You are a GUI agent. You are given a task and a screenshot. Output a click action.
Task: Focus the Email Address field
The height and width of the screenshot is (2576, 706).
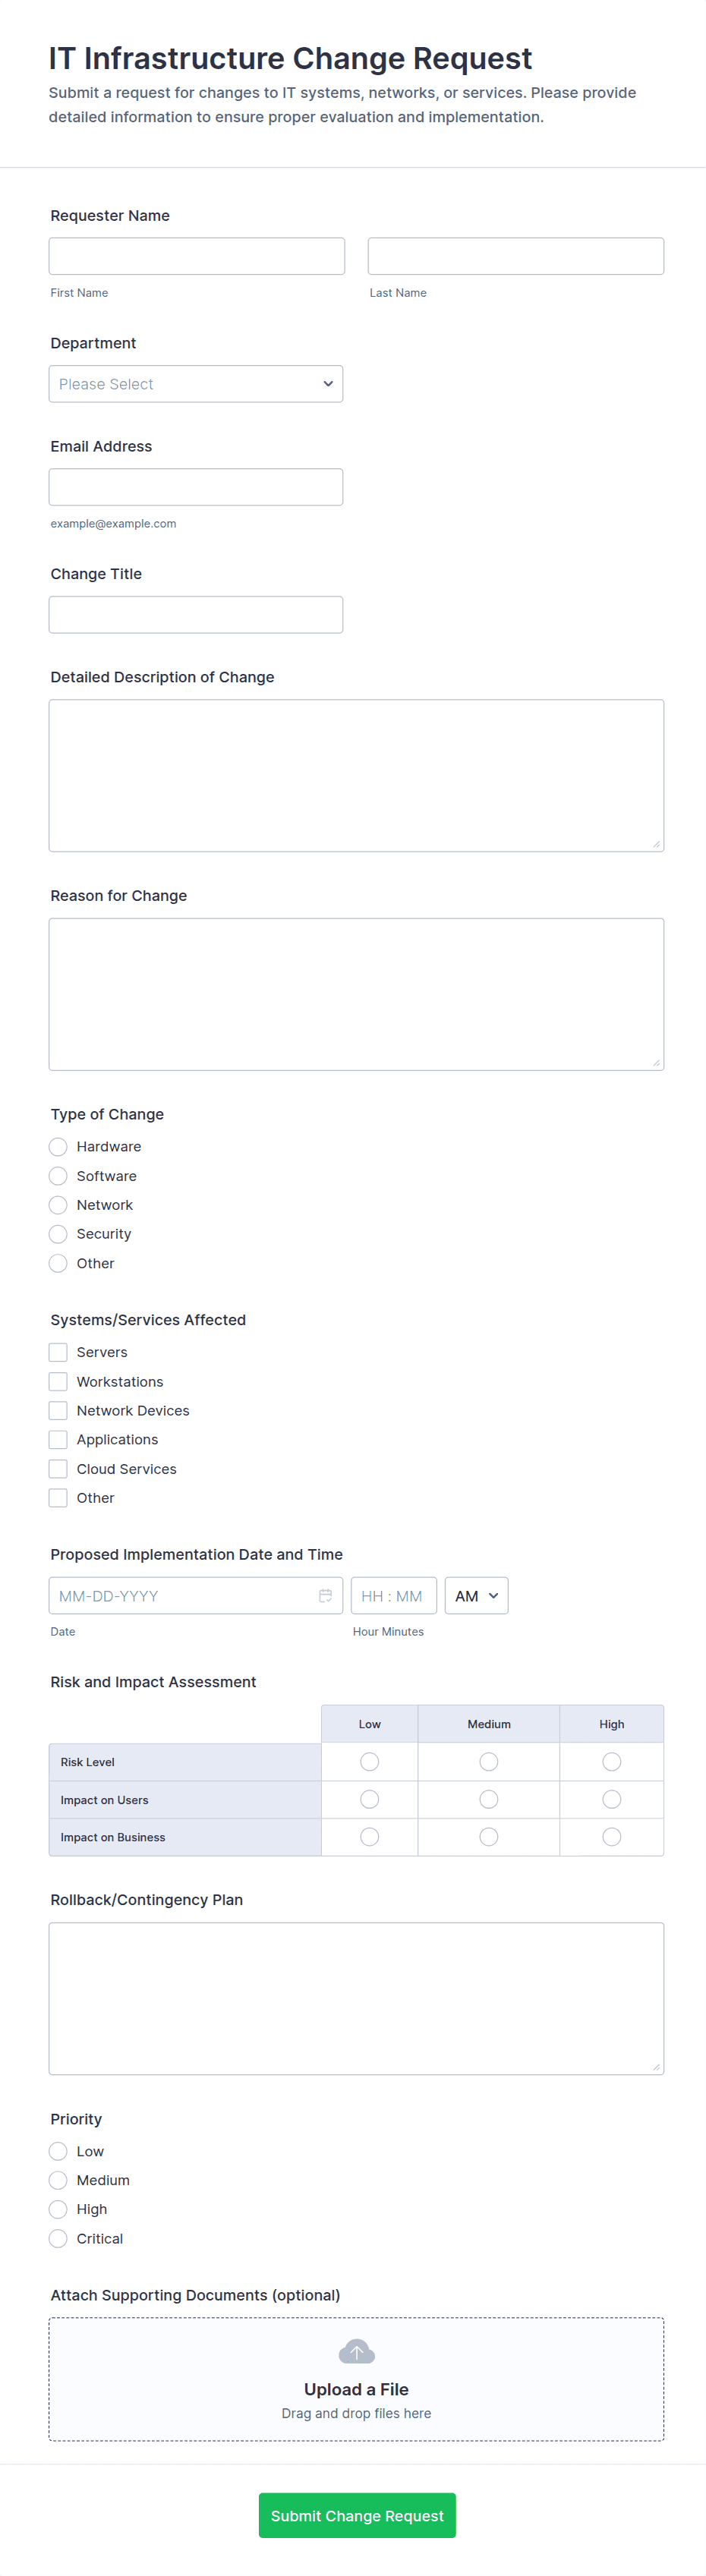click(x=196, y=487)
